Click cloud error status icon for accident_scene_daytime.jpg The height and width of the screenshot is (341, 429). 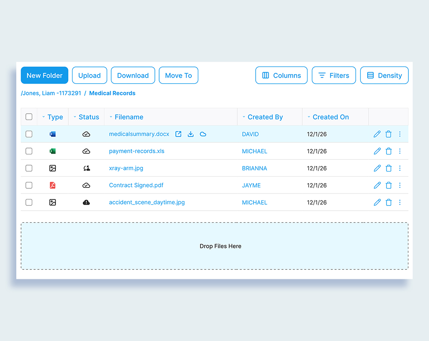pyautogui.click(x=86, y=202)
